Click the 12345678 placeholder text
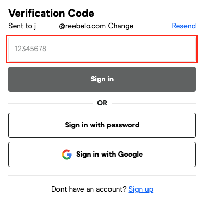The width and height of the screenshot is (209, 202). pos(31,49)
